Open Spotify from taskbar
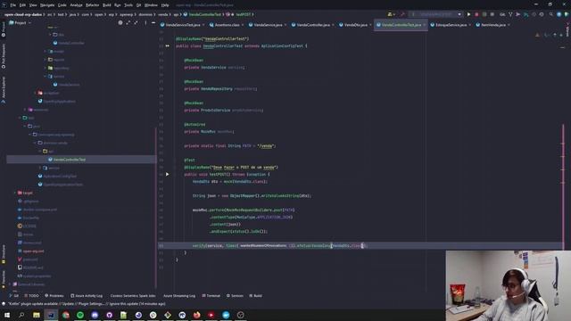The image size is (571, 321). coord(80,315)
